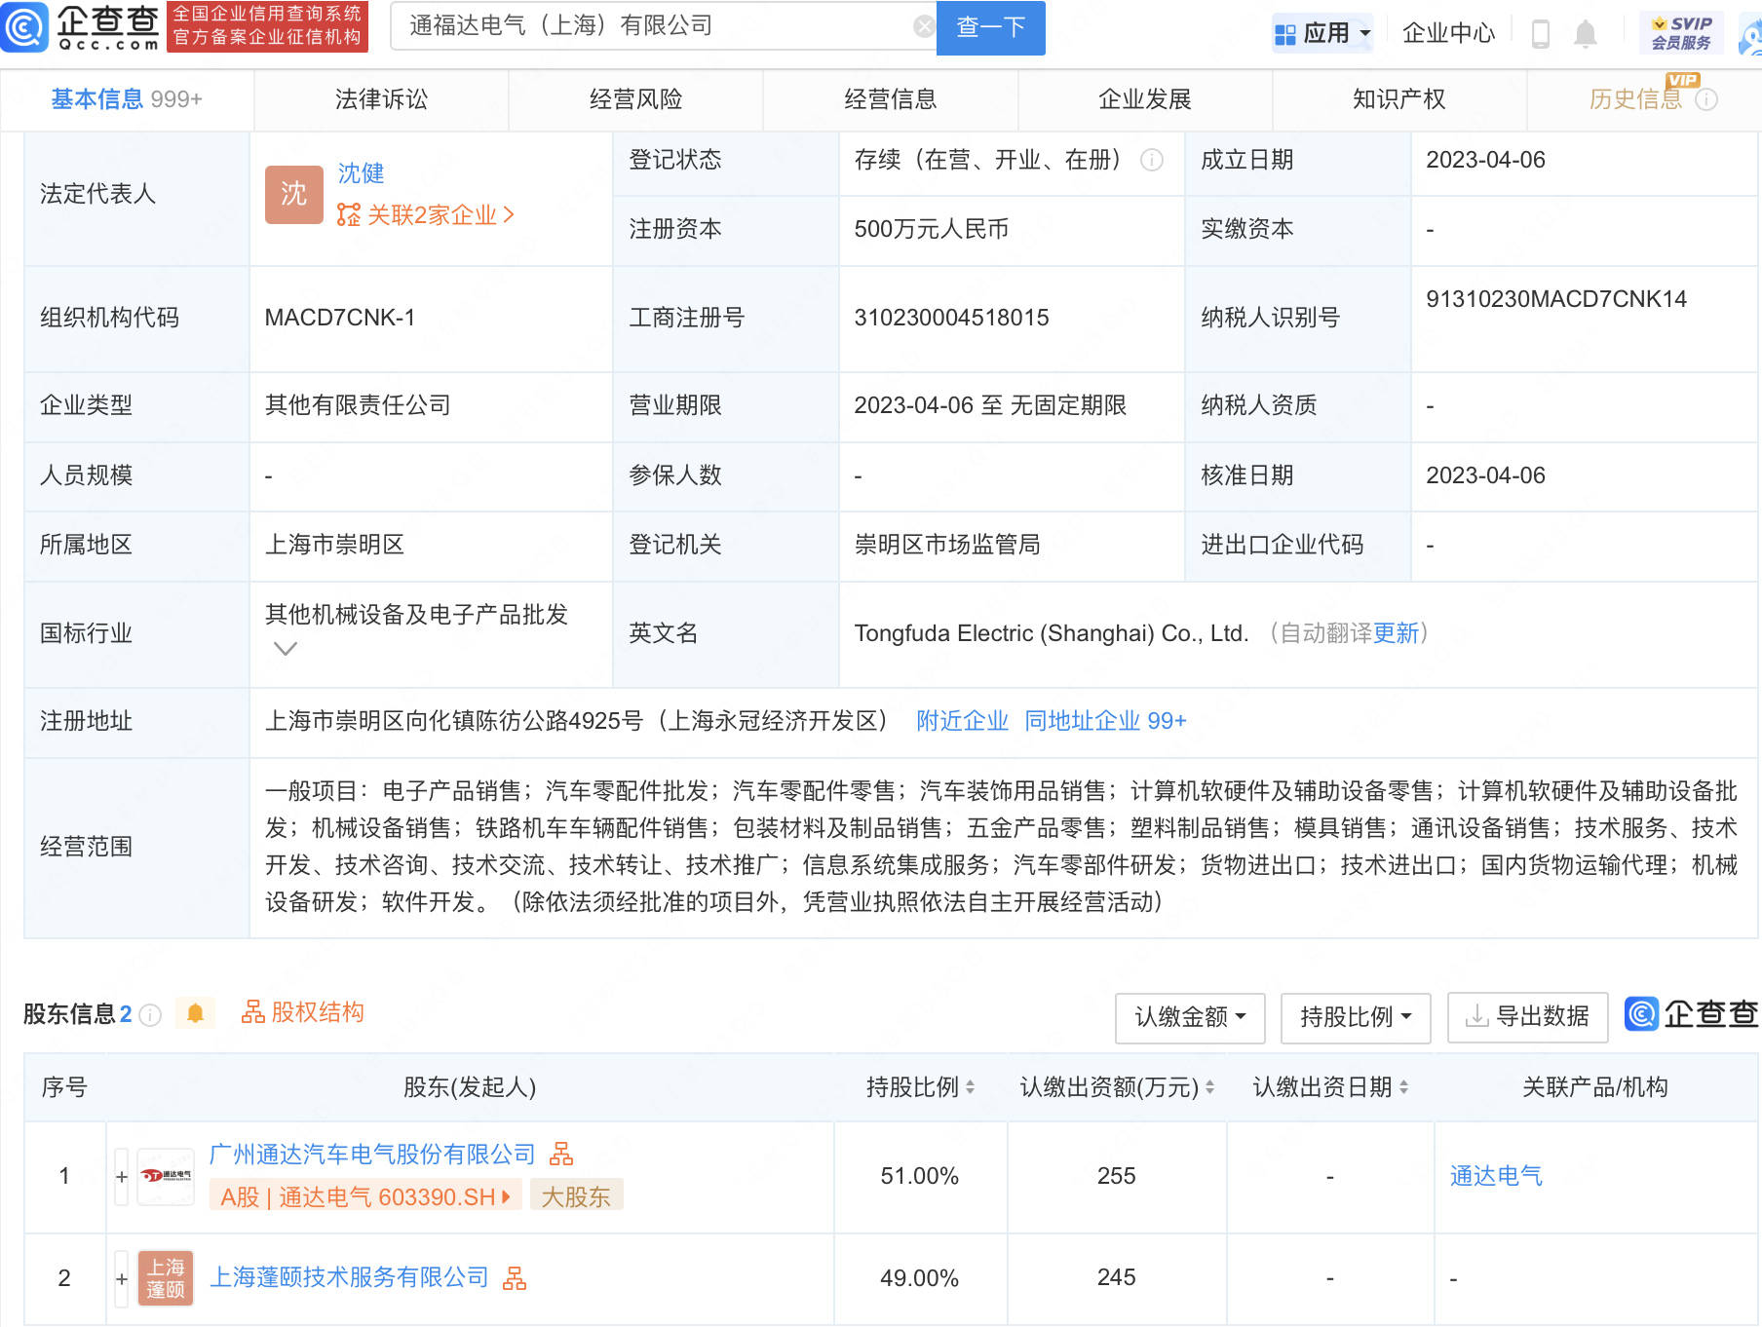This screenshot has height=1327, width=1762.
Task: Click the SVIP member service badge
Action: [x=1681, y=33]
